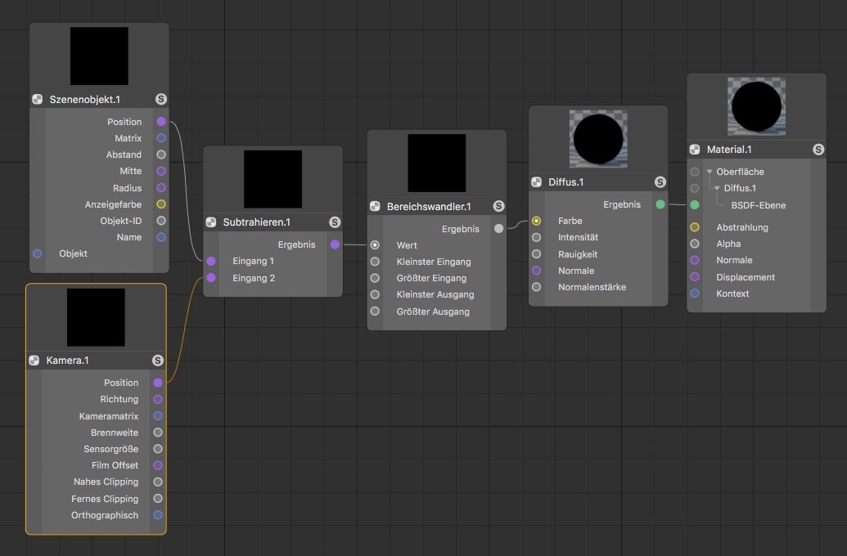The height and width of the screenshot is (556, 847).
Task: Click the S solo button on Bereichswandler.1
Action: [x=498, y=206]
